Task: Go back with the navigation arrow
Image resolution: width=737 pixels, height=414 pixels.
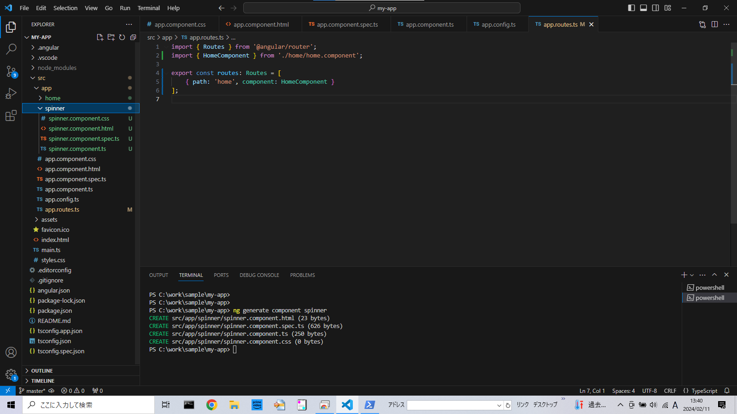Action: pyautogui.click(x=222, y=8)
